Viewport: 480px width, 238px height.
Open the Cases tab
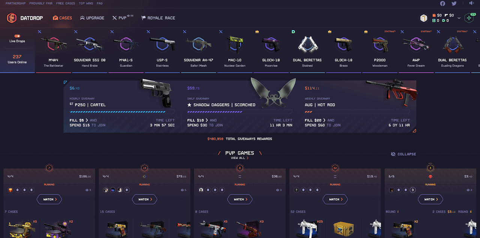click(62, 18)
